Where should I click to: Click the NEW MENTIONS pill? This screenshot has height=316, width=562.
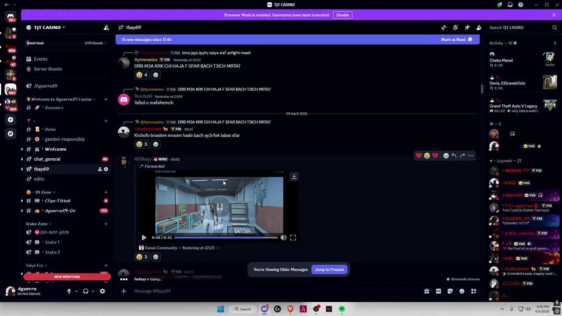coord(67,277)
